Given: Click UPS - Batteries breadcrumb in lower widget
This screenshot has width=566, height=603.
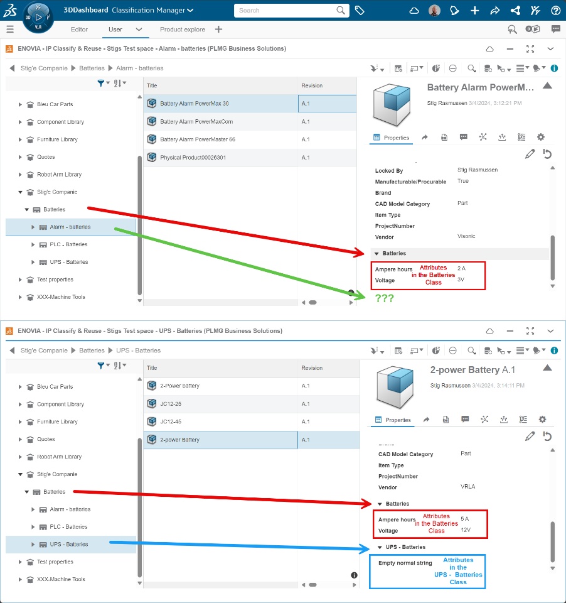Looking at the screenshot, I should [x=138, y=350].
